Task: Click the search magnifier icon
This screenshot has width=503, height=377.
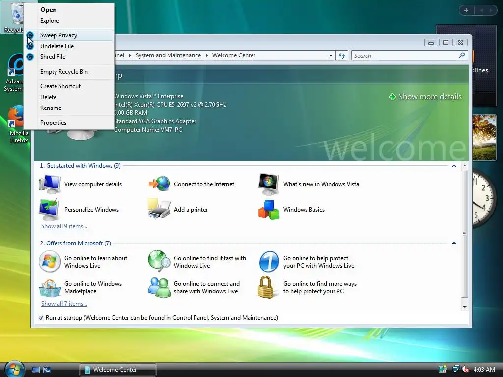Action: pos(462,55)
